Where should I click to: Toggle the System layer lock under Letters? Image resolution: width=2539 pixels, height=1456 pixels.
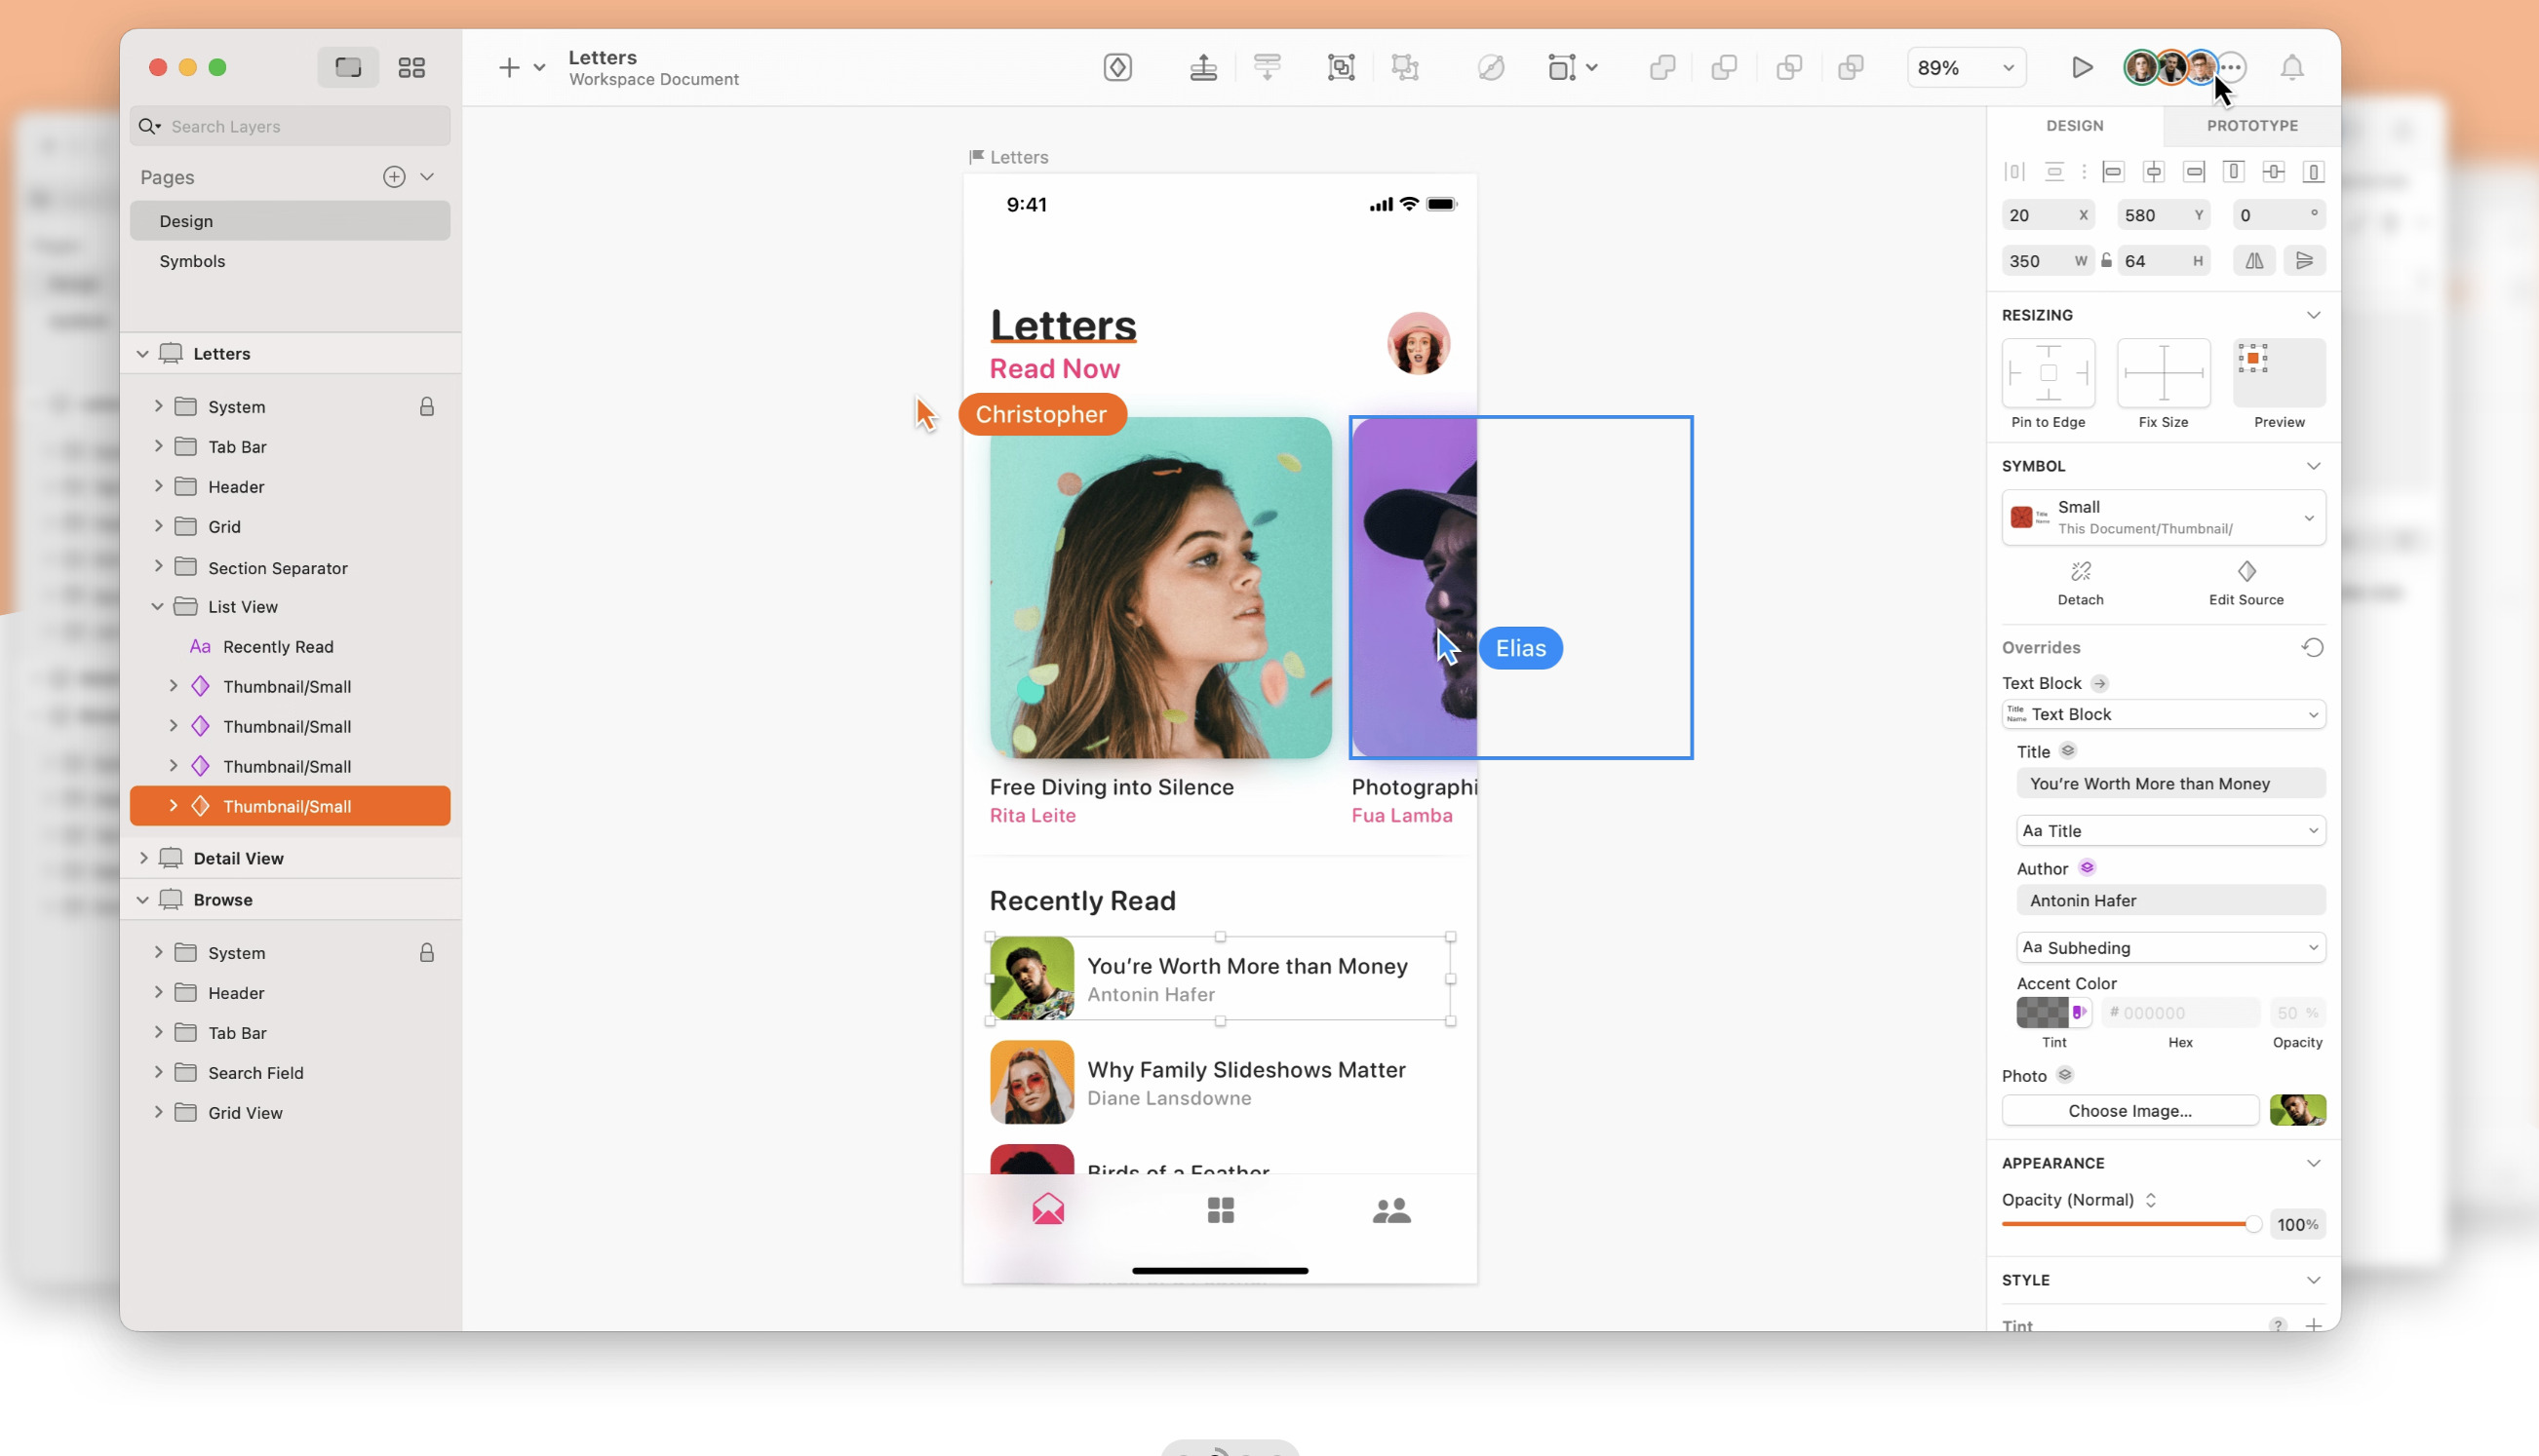[427, 407]
